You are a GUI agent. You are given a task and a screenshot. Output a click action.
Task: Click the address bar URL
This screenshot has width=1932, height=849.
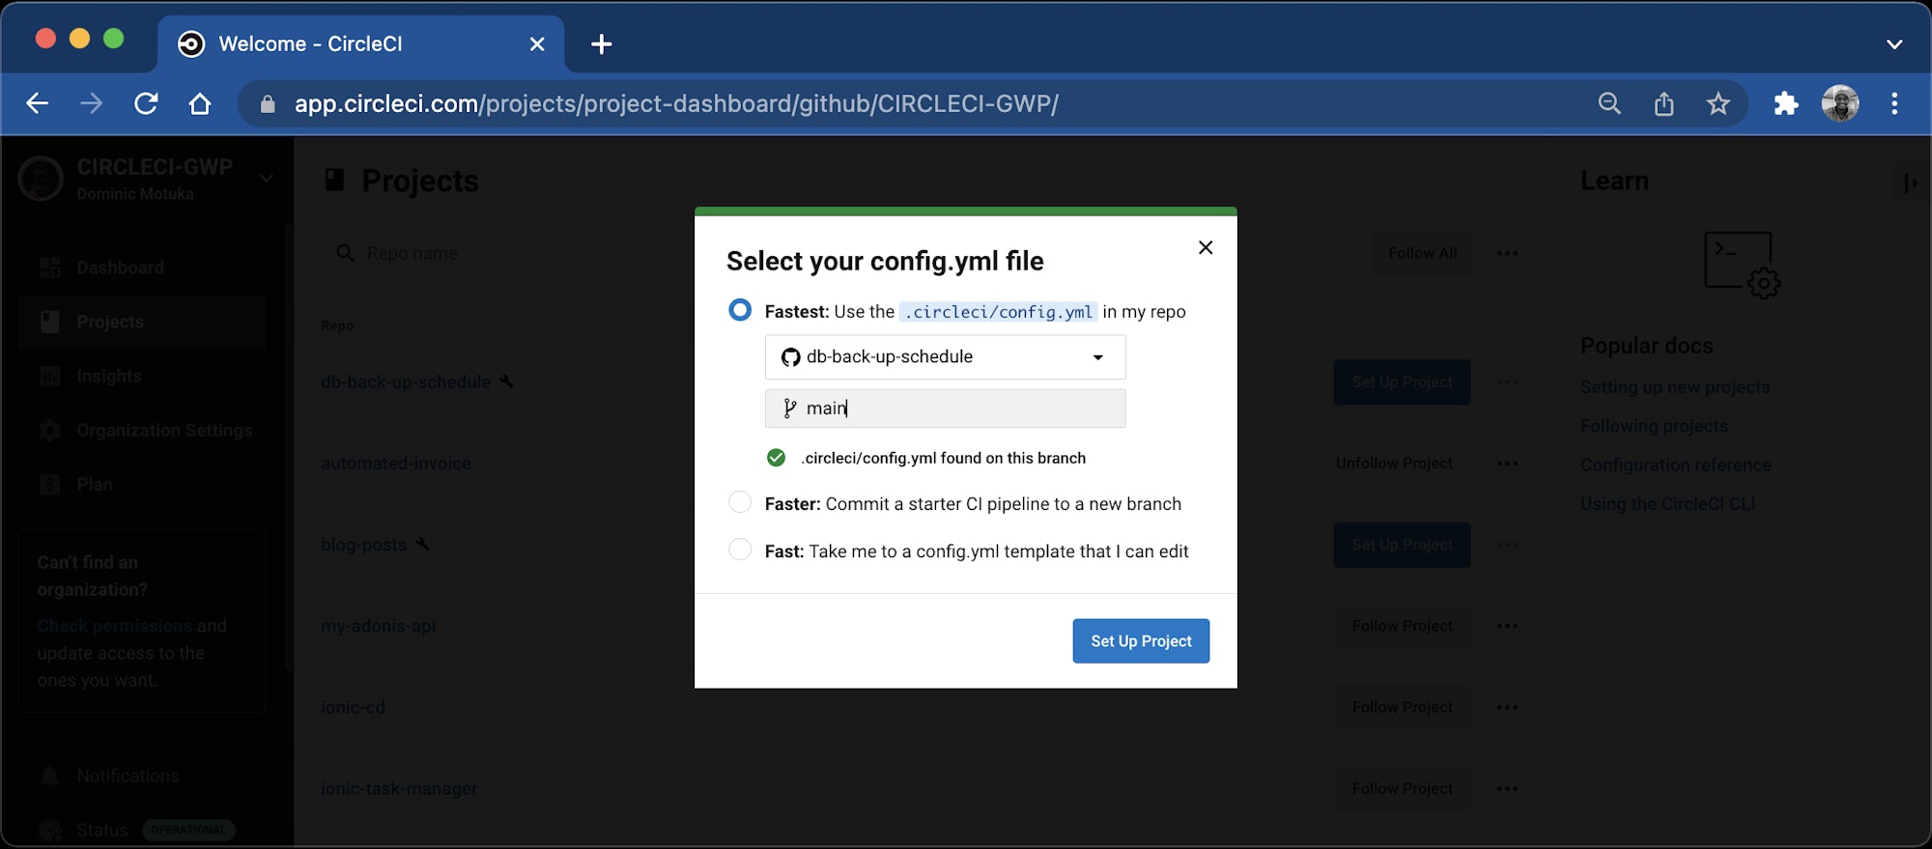[676, 103]
